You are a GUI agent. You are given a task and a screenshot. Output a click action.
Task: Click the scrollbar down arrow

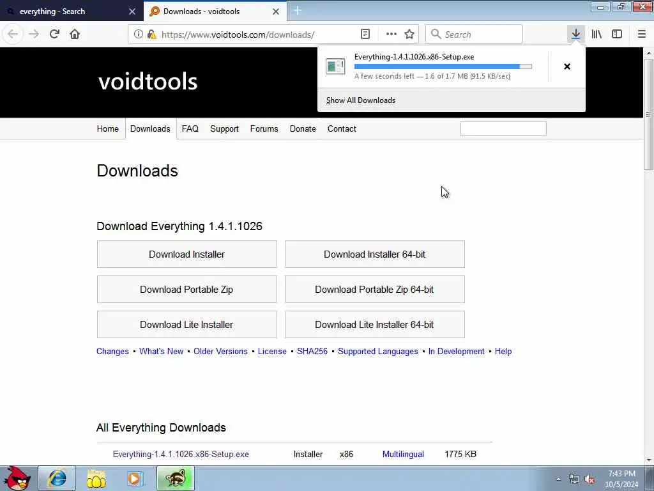tap(648, 460)
